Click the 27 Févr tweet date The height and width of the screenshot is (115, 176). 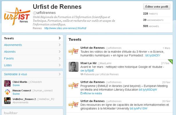[165, 63]
